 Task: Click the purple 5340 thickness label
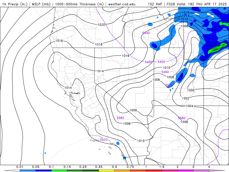click(x=146, y=33)
